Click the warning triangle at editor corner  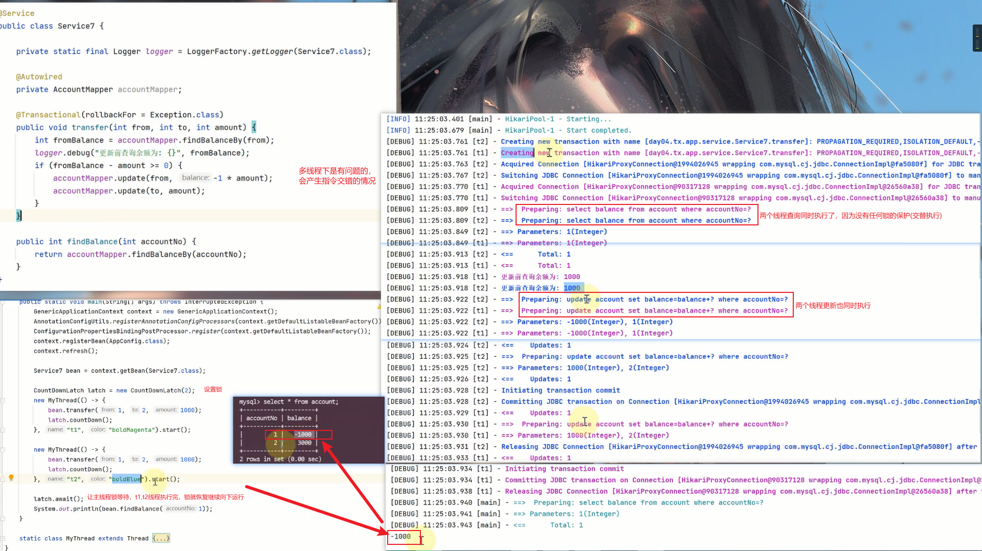(x=379, y=307)
